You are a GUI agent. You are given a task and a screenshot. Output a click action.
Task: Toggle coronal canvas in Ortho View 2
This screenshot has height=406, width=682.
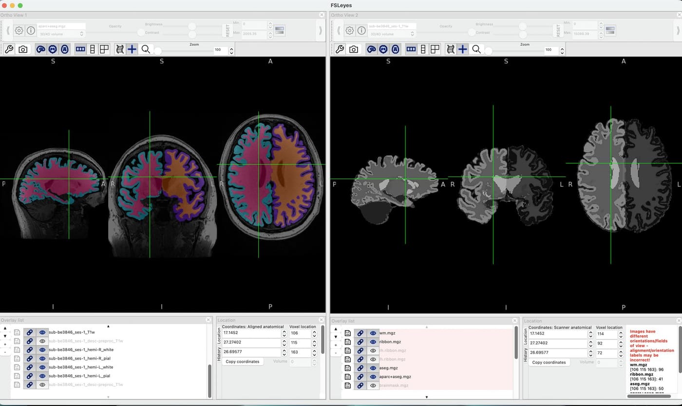(x=383, y=49)
